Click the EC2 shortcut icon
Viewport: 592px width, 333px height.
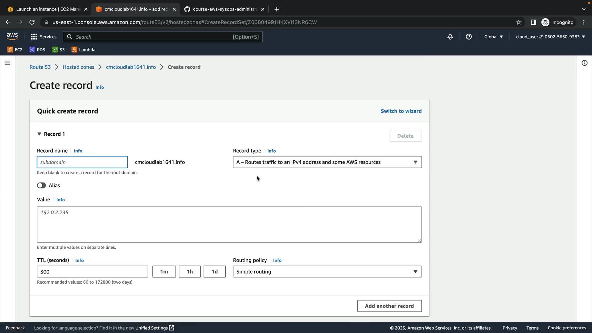click(x=10, y=50)
